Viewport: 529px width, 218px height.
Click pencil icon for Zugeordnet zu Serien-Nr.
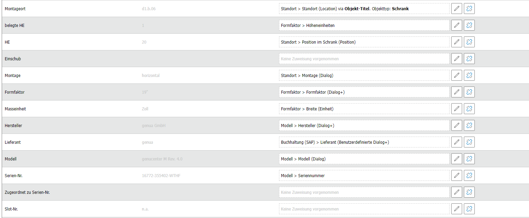[x=457, y=192]
